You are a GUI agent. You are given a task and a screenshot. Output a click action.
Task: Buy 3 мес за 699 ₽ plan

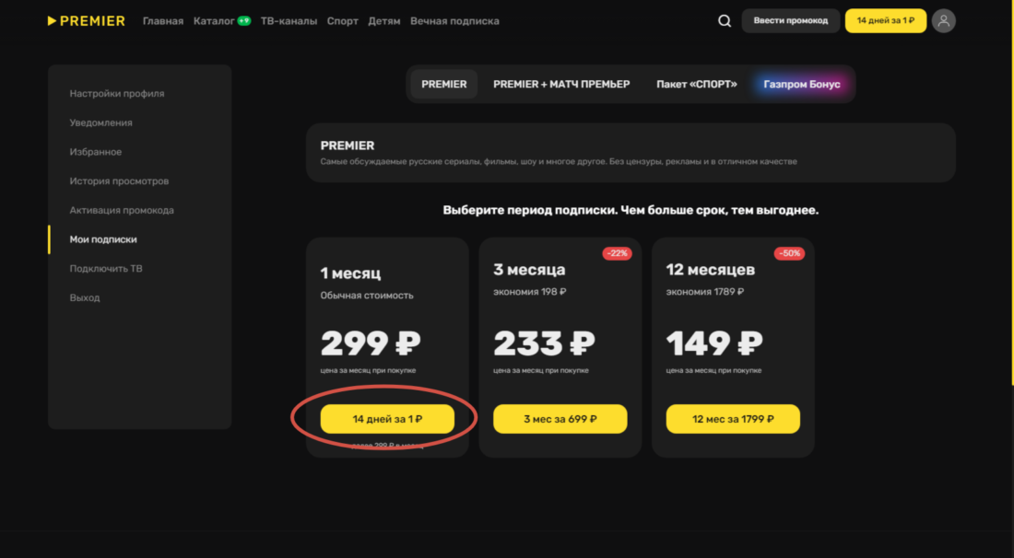coord(560,419)
